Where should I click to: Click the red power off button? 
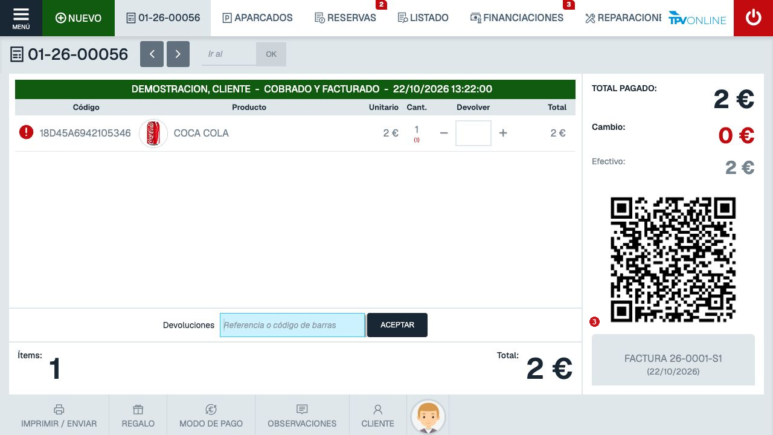(753, 18)
